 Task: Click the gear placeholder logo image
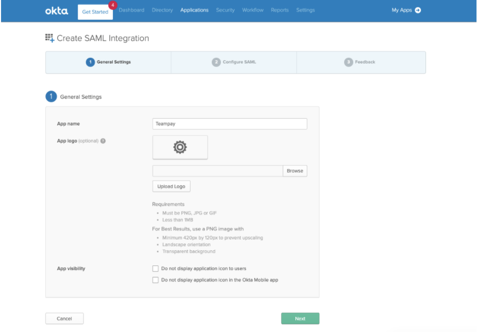click(x=180, y=147)
